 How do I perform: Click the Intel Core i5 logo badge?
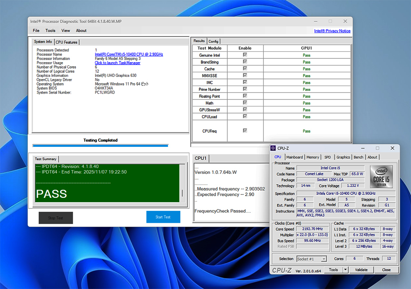point(381,177)
